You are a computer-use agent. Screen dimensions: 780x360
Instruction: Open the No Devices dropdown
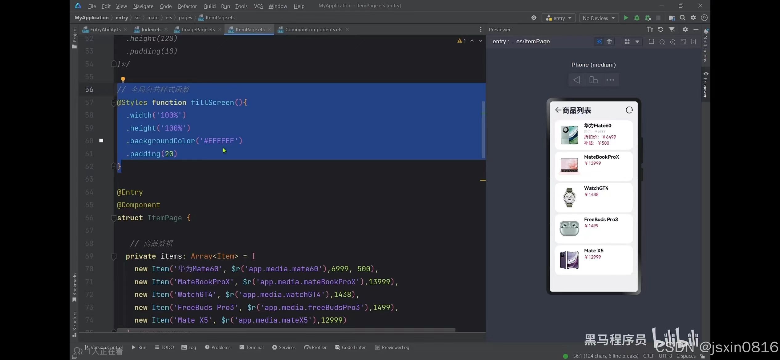[x=598, y=18]
